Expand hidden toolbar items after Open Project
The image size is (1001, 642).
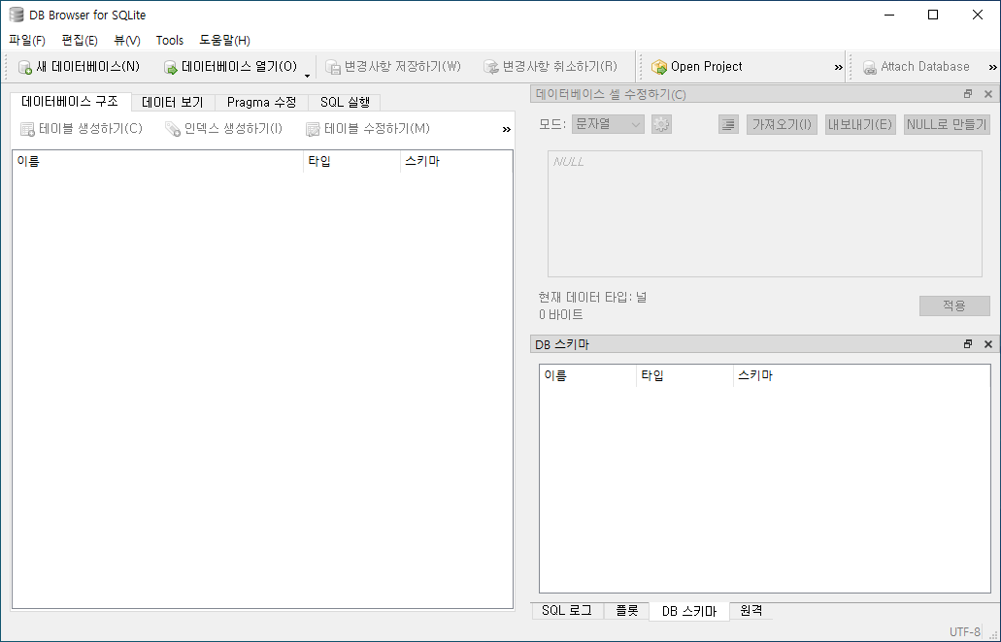click(x=838, y=67)
